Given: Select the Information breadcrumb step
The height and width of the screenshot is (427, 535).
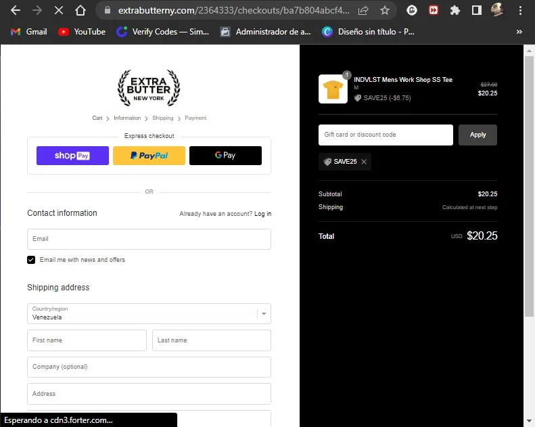Looking at the screenshot, I should coord(127,118).
